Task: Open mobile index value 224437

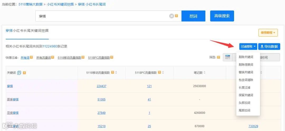Action: (101, 86)
